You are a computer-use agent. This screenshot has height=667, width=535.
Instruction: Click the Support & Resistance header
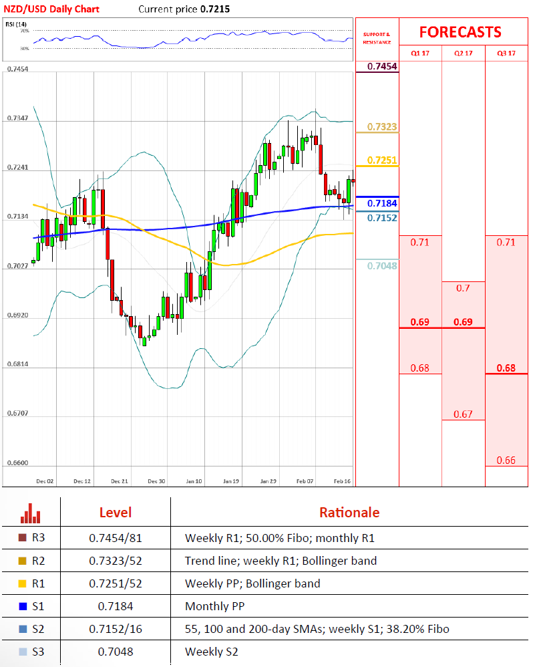pos(376,37)
